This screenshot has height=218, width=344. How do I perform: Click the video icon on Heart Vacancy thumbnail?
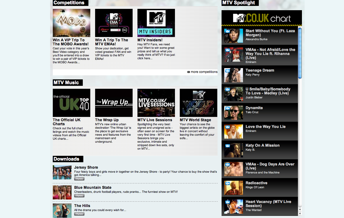click(227, 202)
